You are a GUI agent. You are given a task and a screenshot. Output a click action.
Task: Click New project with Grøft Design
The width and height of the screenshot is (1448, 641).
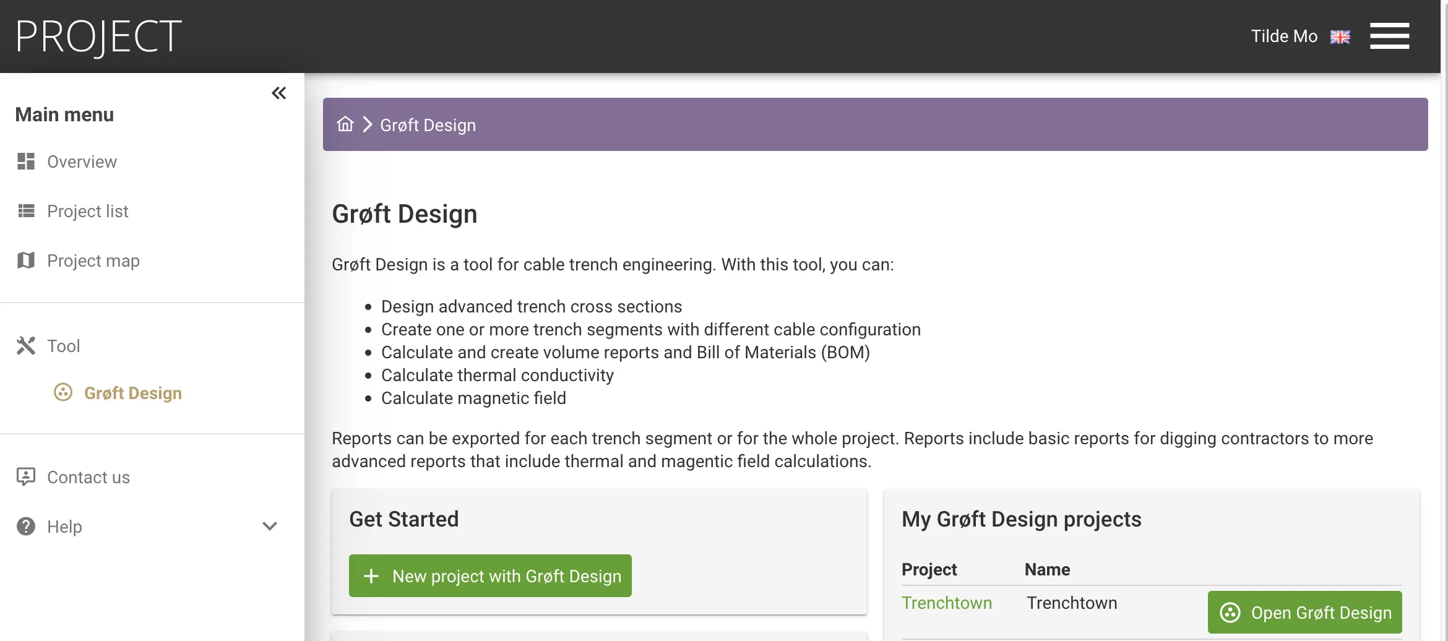click(490, 575)
